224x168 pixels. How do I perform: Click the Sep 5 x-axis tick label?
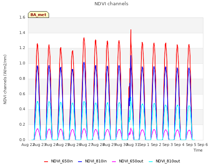tap(191, 145)
